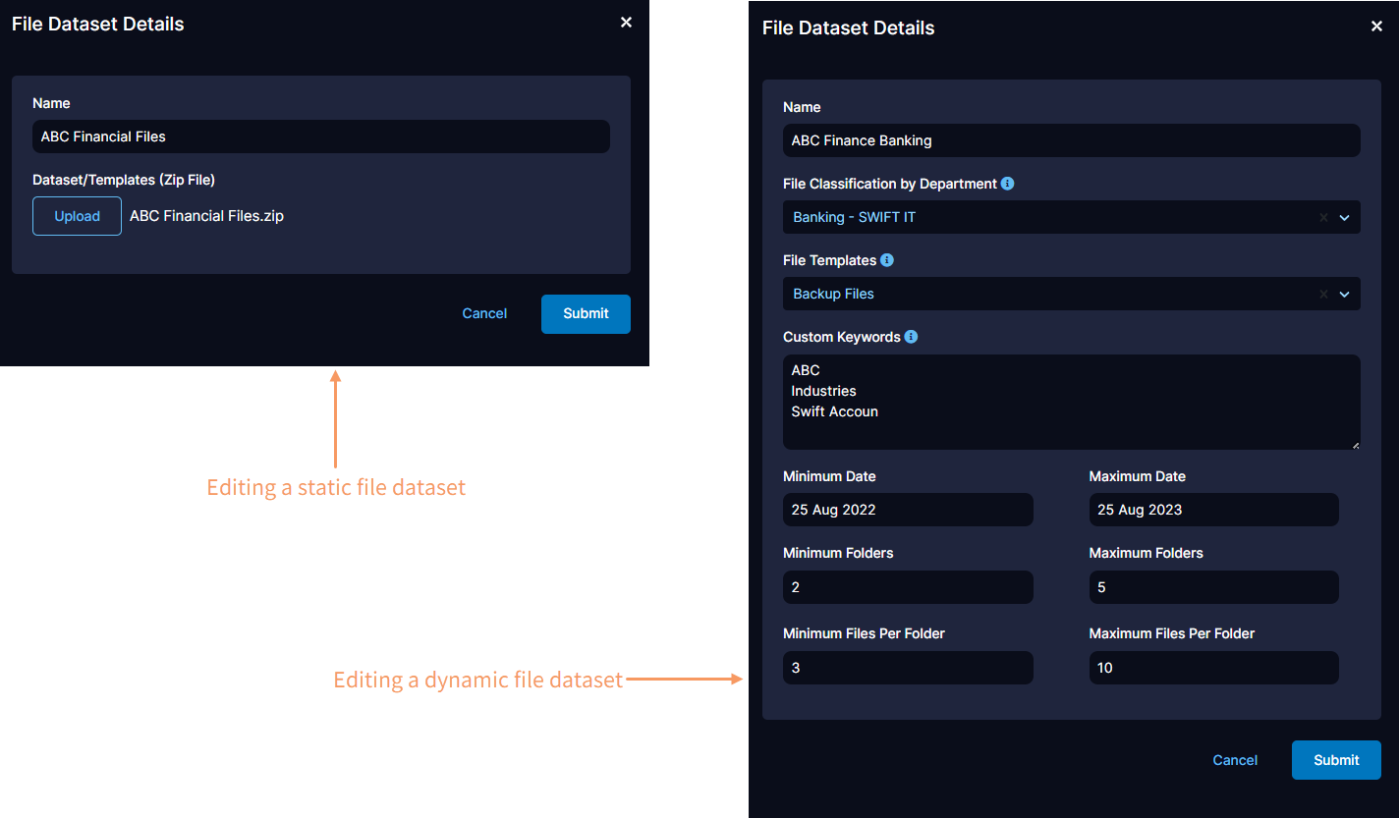Submit the dynamic file dataset
The height and width of the screenshot is (818, 1399).
tap(1336, 759)
